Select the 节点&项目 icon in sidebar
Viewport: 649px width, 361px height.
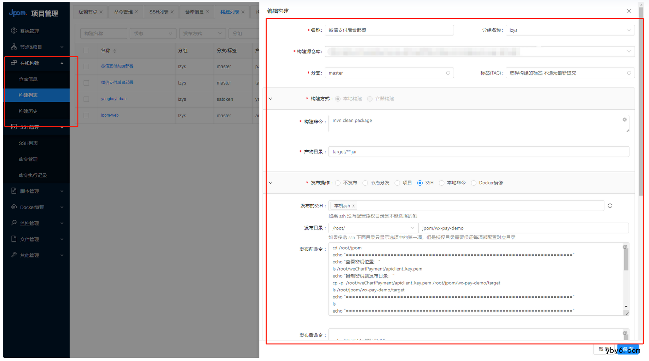coord(13,46)
